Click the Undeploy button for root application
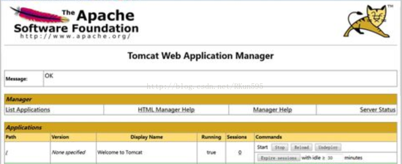402x164 pixels. point(328,147)
